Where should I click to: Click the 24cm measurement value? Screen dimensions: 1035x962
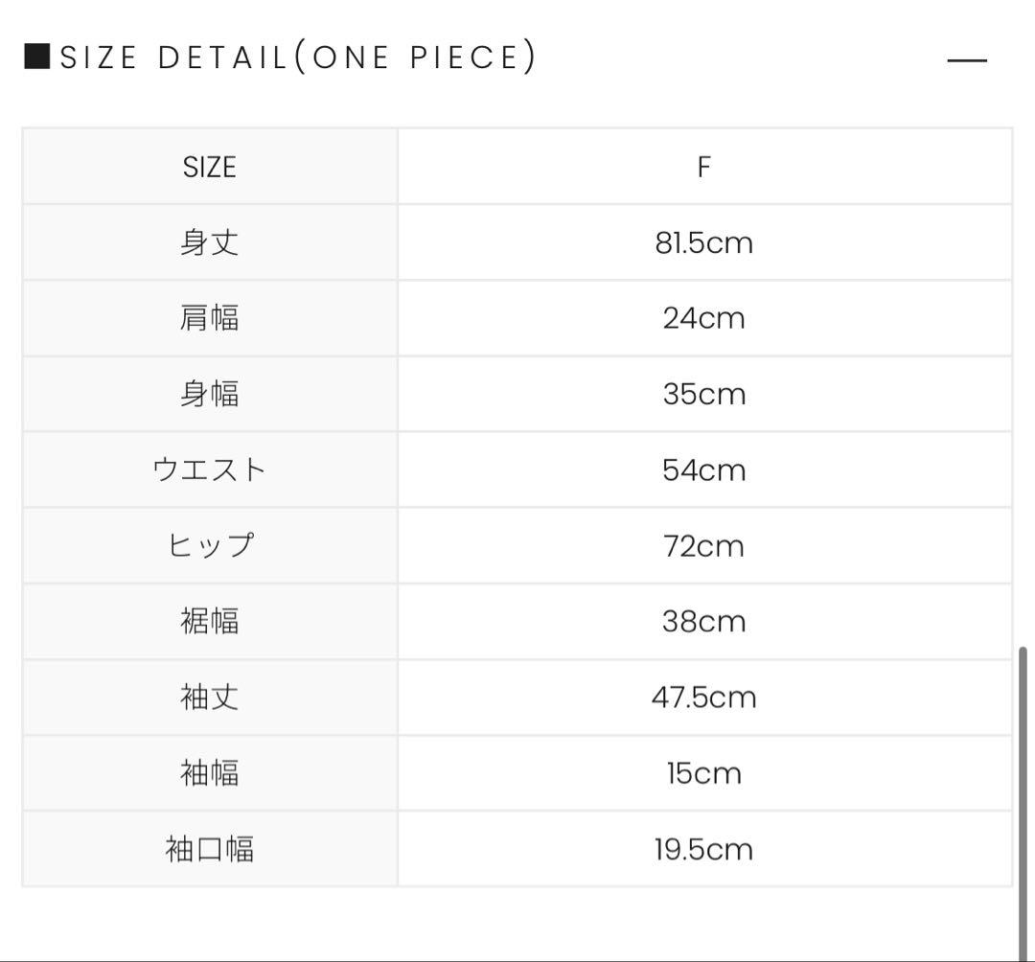coord(703,318)
